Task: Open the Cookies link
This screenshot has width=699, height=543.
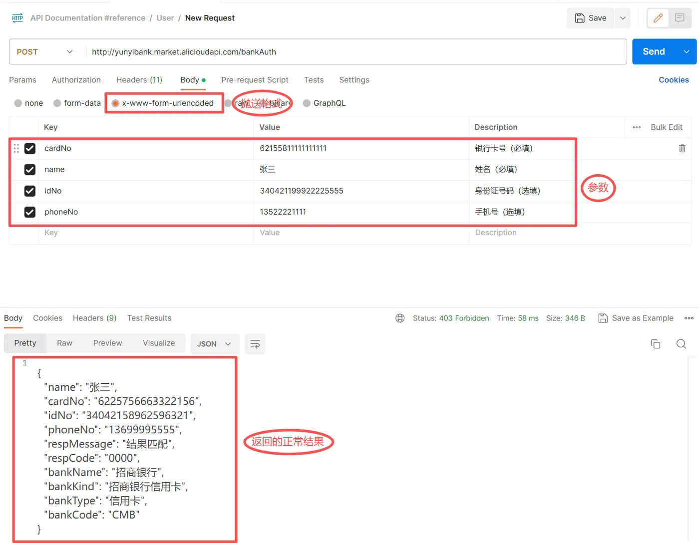Action: 674,80
